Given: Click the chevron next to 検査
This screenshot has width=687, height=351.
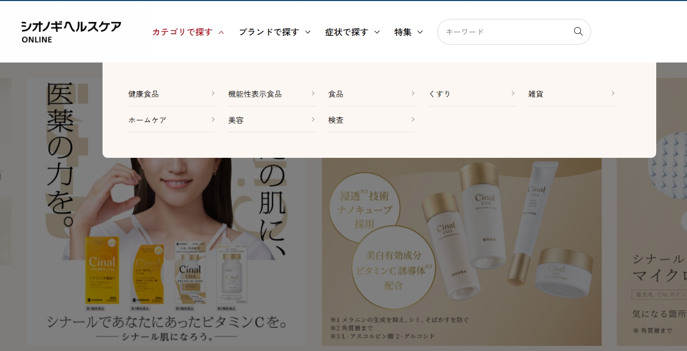Looking at the screenshot, I should coord(413,119).
